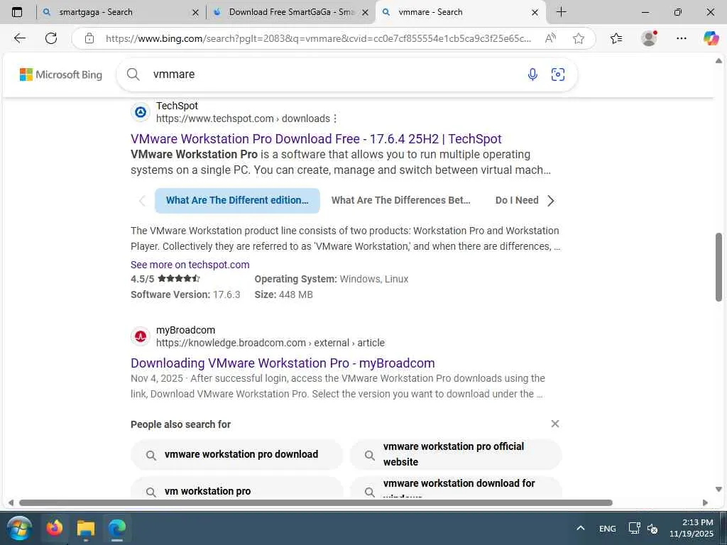Open the clock showing 2:13 PM
The image size is (727, 545).
(691, 528)
